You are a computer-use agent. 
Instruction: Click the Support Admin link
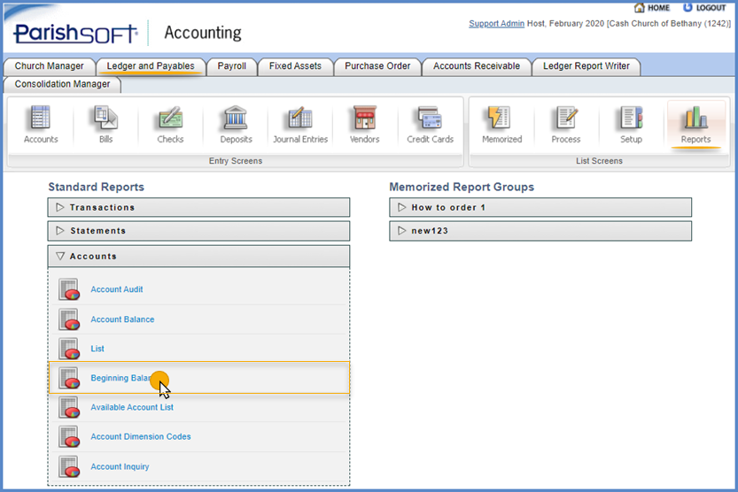click(x=496, y=24)
